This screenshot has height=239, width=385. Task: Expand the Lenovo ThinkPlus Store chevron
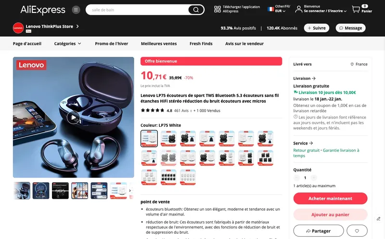pos(77,26)
